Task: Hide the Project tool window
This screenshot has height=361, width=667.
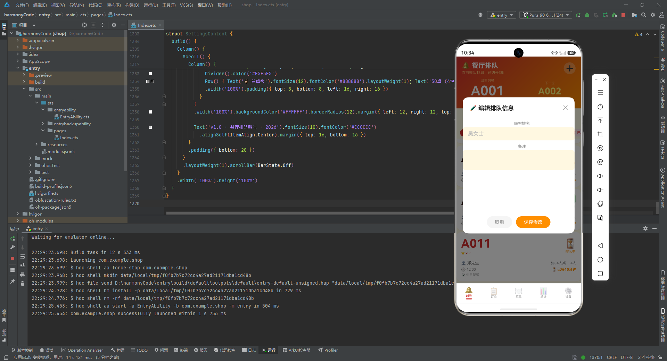Action: [x=123, y=25]
